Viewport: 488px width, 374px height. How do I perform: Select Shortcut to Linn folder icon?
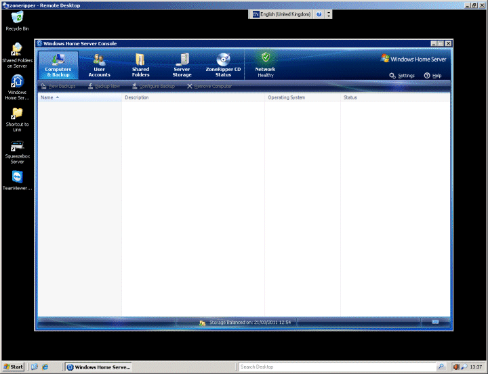(17, 120)
